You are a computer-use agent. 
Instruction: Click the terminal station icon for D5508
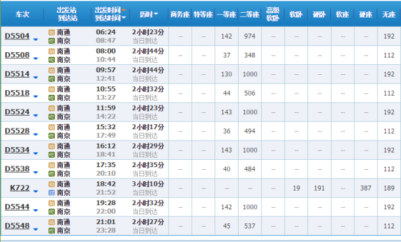[51, 60]
